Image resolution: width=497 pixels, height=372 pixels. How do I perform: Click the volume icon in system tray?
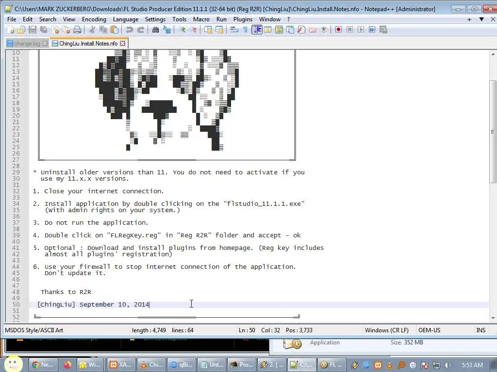[x=448, y=365]
